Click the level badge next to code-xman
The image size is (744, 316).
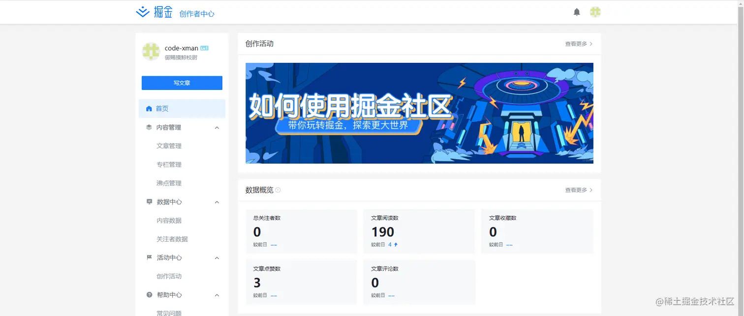tap(204, 48)
